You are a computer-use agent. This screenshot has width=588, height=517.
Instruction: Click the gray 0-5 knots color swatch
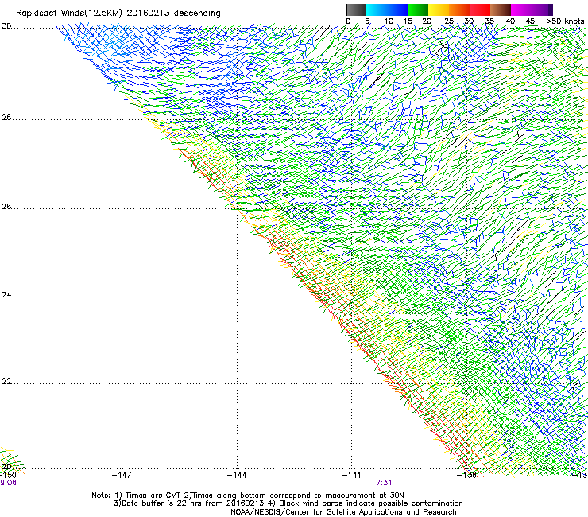pyautogui.click(x=356, y=10)
